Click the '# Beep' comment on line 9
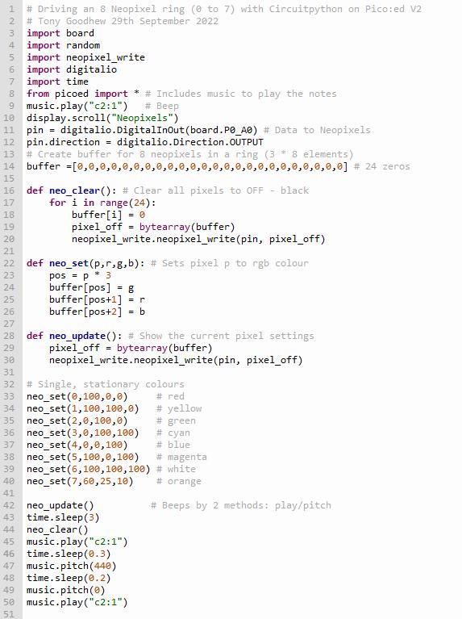The width and height of the screenshot is (462, 619). (162, 106)
